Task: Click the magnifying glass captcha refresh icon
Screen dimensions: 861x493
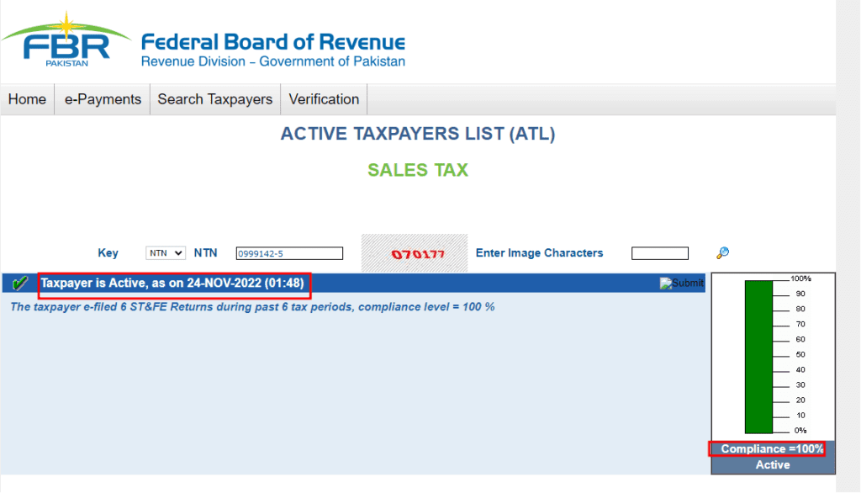Action: point(721,253)
